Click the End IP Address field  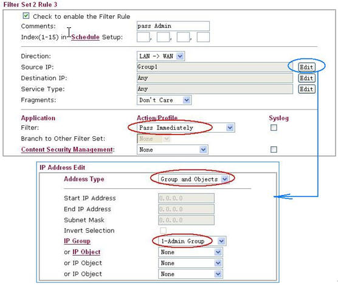click(186, 209)
